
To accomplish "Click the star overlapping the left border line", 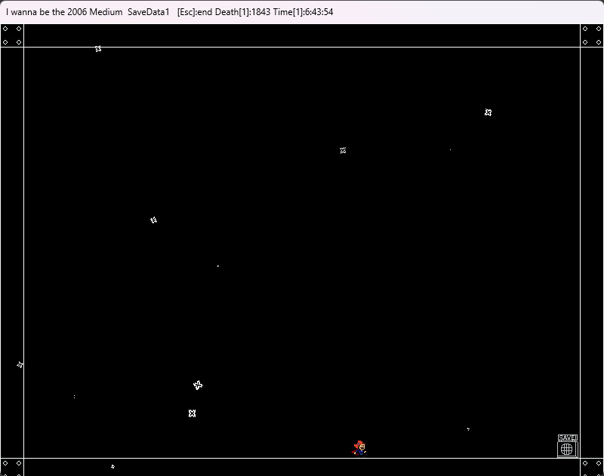I will [20, 364].
